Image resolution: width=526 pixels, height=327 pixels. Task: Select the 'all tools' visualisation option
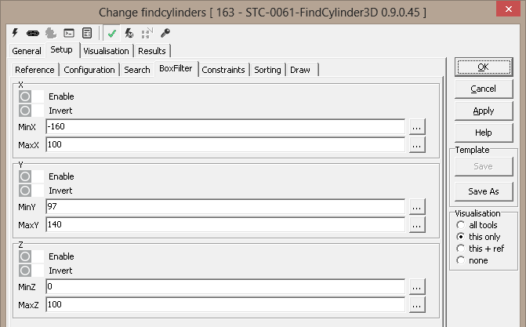[460, 225]
